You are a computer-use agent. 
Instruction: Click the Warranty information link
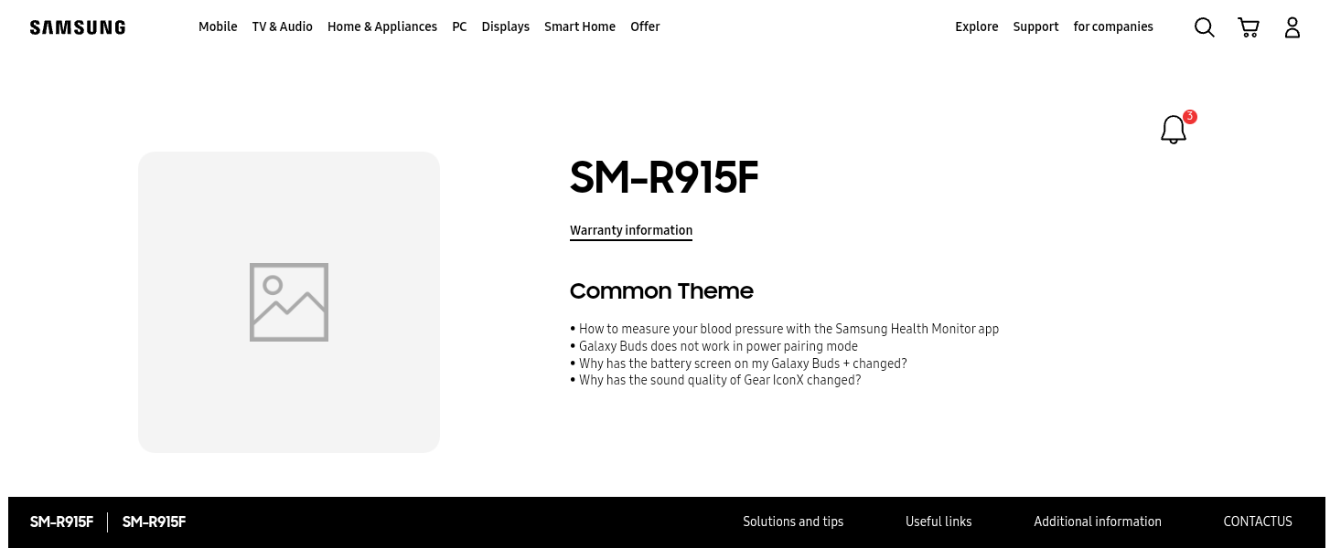(631, 231)
